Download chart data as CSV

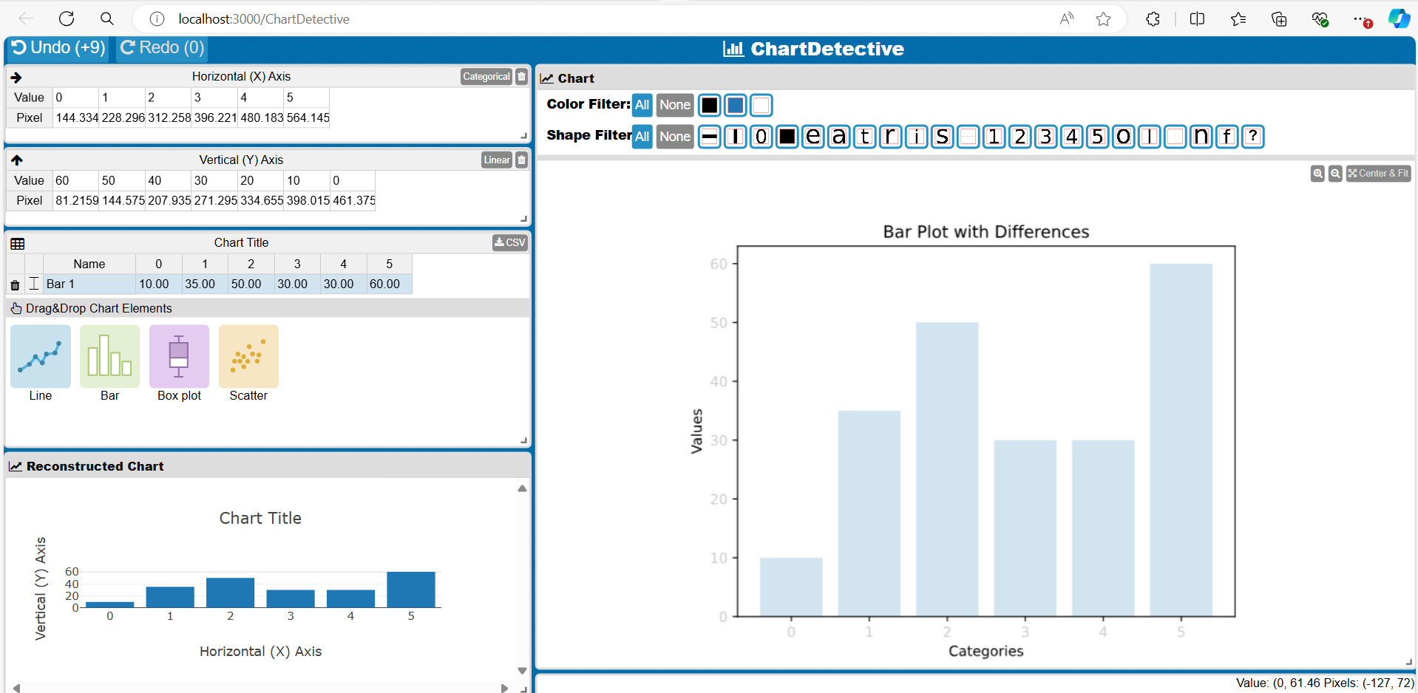(x=509, y=242)
